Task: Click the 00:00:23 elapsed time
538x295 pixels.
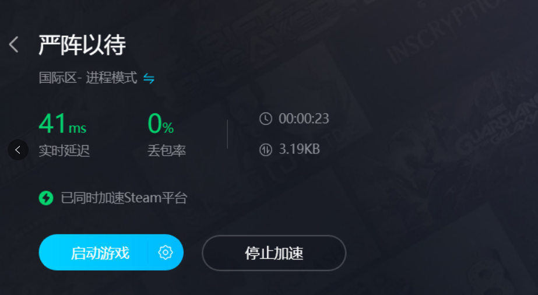Action: point(304,119)
